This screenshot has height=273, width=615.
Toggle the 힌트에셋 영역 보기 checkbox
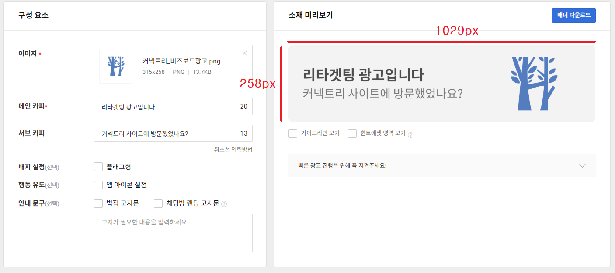352,133
